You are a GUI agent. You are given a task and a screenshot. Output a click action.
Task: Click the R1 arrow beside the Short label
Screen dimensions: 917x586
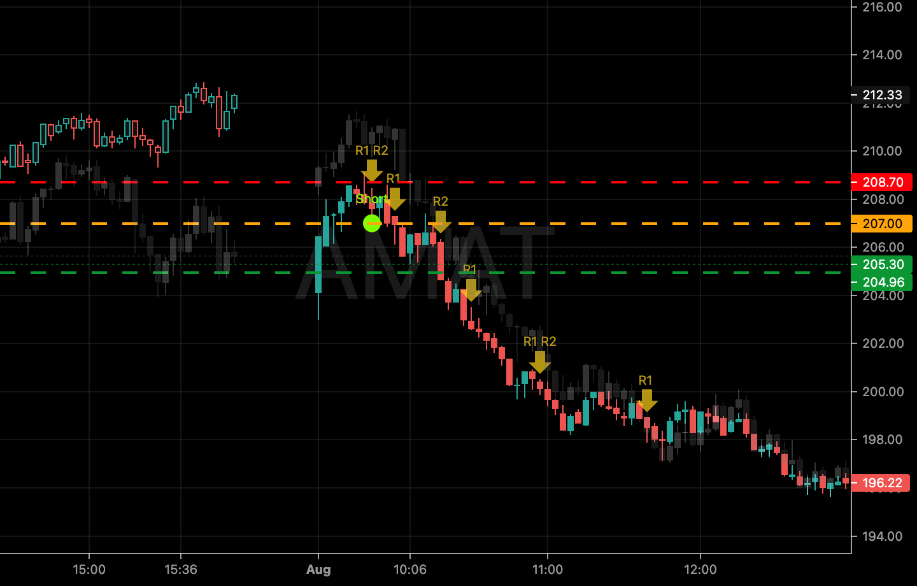pyautogui.click(x=395, y=199)
